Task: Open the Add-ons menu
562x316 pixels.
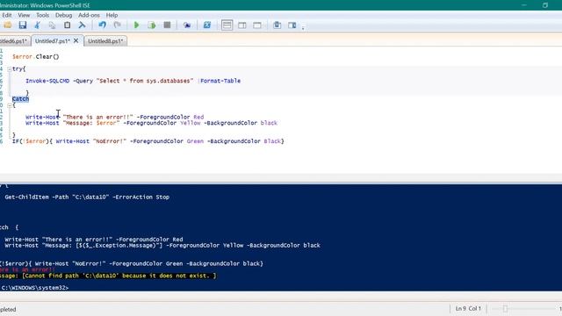Action: (89, 15)
